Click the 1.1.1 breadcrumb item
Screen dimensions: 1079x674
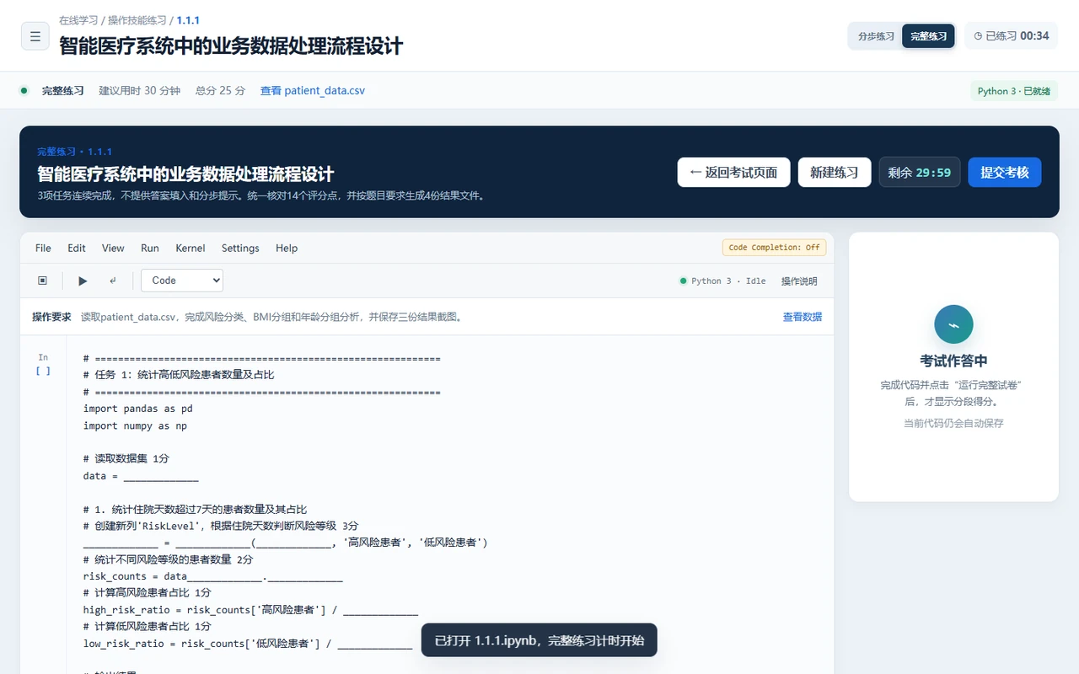point(188,20)
